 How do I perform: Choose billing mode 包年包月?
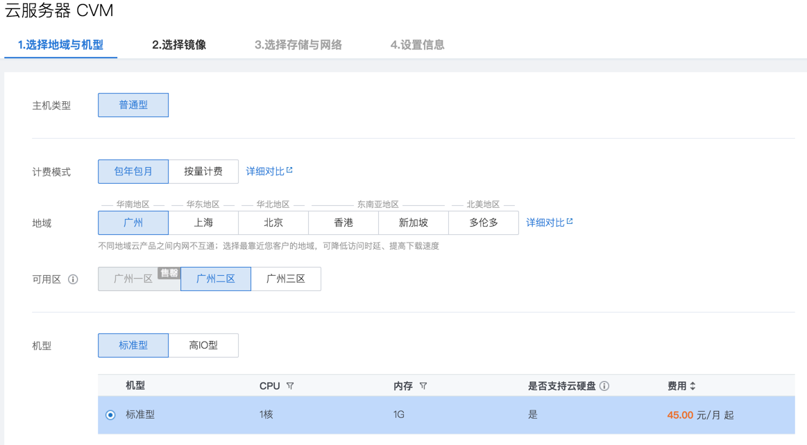click(x=133, y=171)
